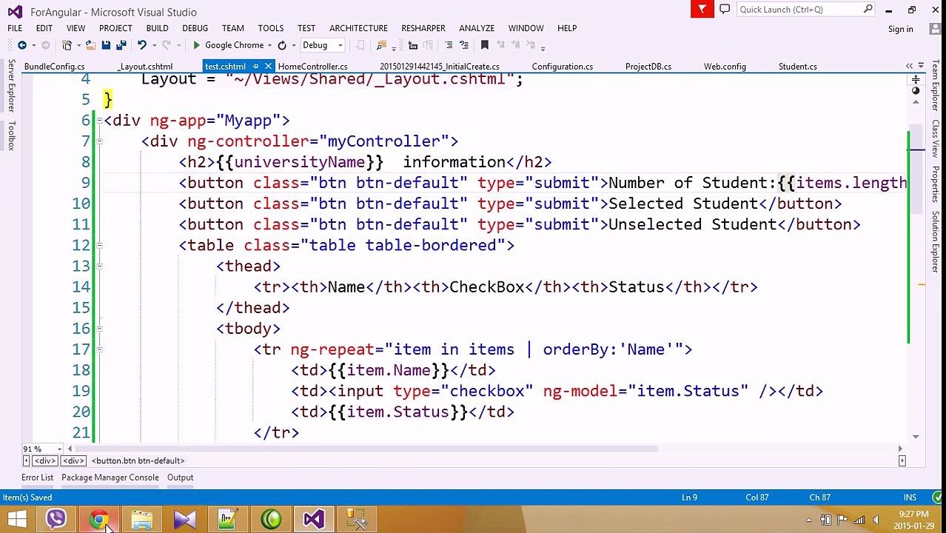
Task: Click the Navigate Backward toolbar arrow
Action: click(x=22, y=45)
